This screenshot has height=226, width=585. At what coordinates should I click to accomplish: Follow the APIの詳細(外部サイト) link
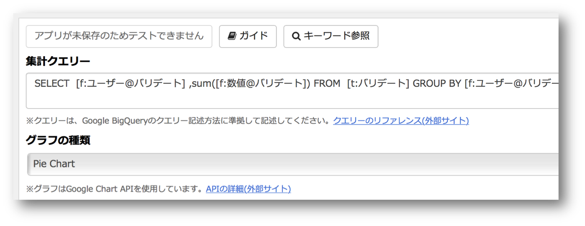point(248,189)
